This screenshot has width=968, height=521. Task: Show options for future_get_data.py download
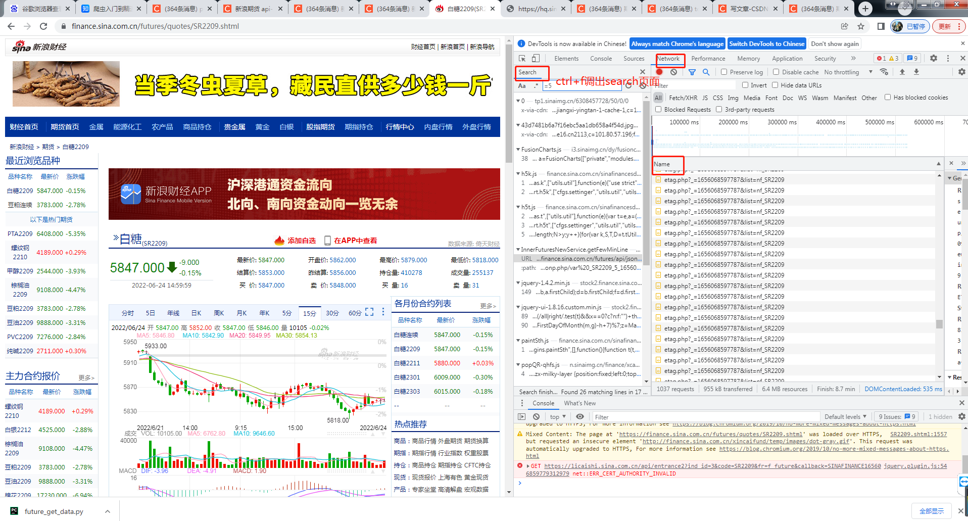click(108, 511)
